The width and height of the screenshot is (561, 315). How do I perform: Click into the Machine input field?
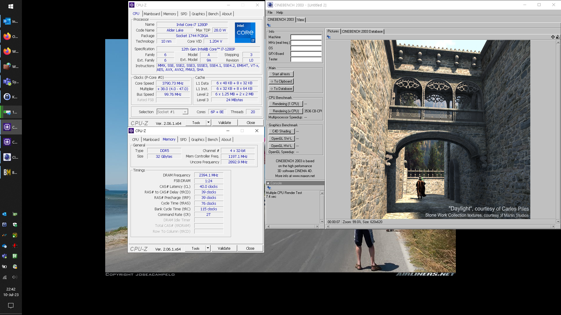click(x=306, y=37)
